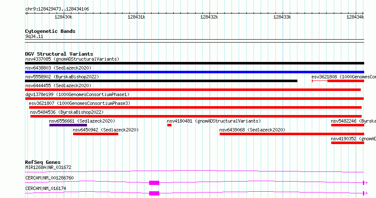Open variant label nsv5558902 (ByrskaBishop2022)
Viewport: 376px width, 198px height.
coord(62,77)
